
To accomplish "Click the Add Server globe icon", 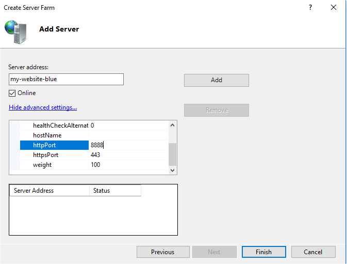I will point(16,32).
